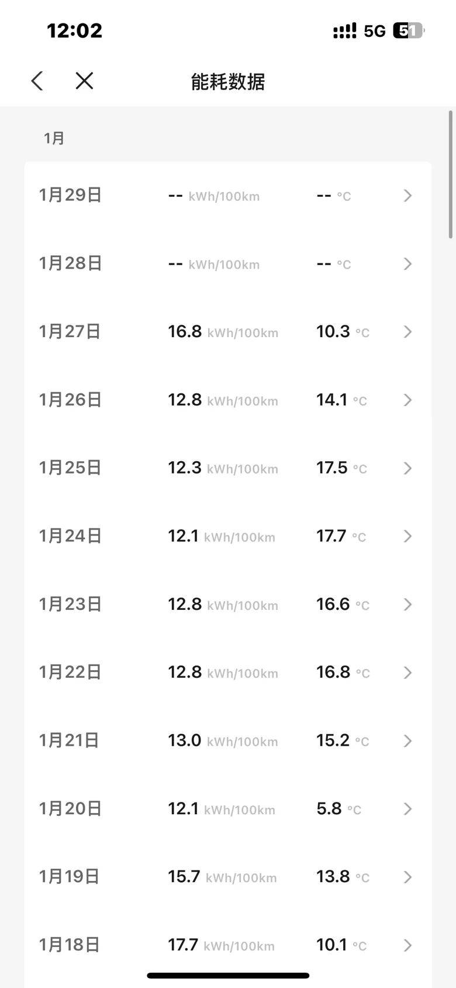Open the battery indicator in status bar
This screenshot has height=988, width=456.
tap(409, 30)
